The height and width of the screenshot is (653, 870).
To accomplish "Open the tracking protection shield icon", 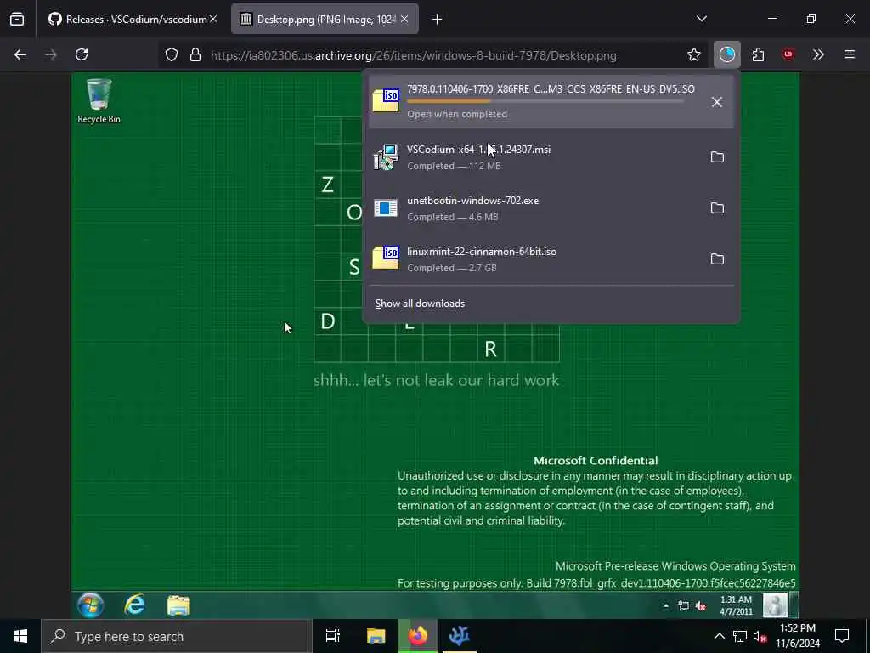I will pyautogui.click(x=172, y=55).
